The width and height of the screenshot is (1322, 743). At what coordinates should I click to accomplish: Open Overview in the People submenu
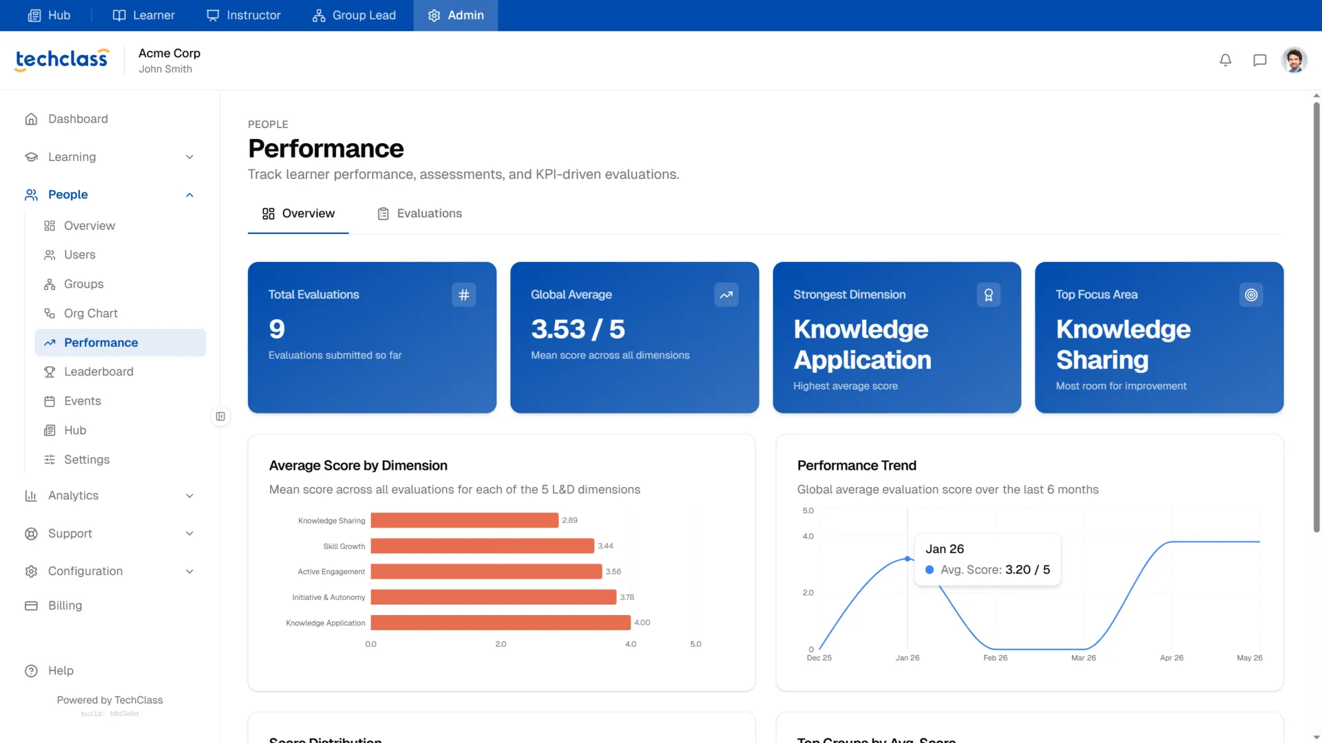[120, 226]
